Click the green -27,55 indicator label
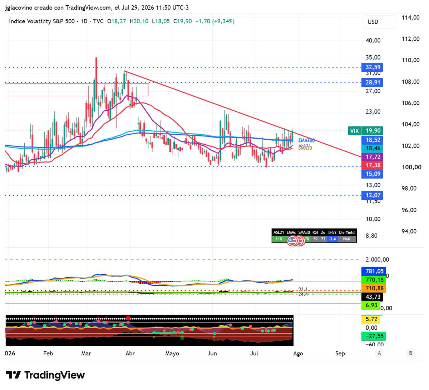This screenshot has height=390, width=429. pyautogui.click(x=373, y=336)
